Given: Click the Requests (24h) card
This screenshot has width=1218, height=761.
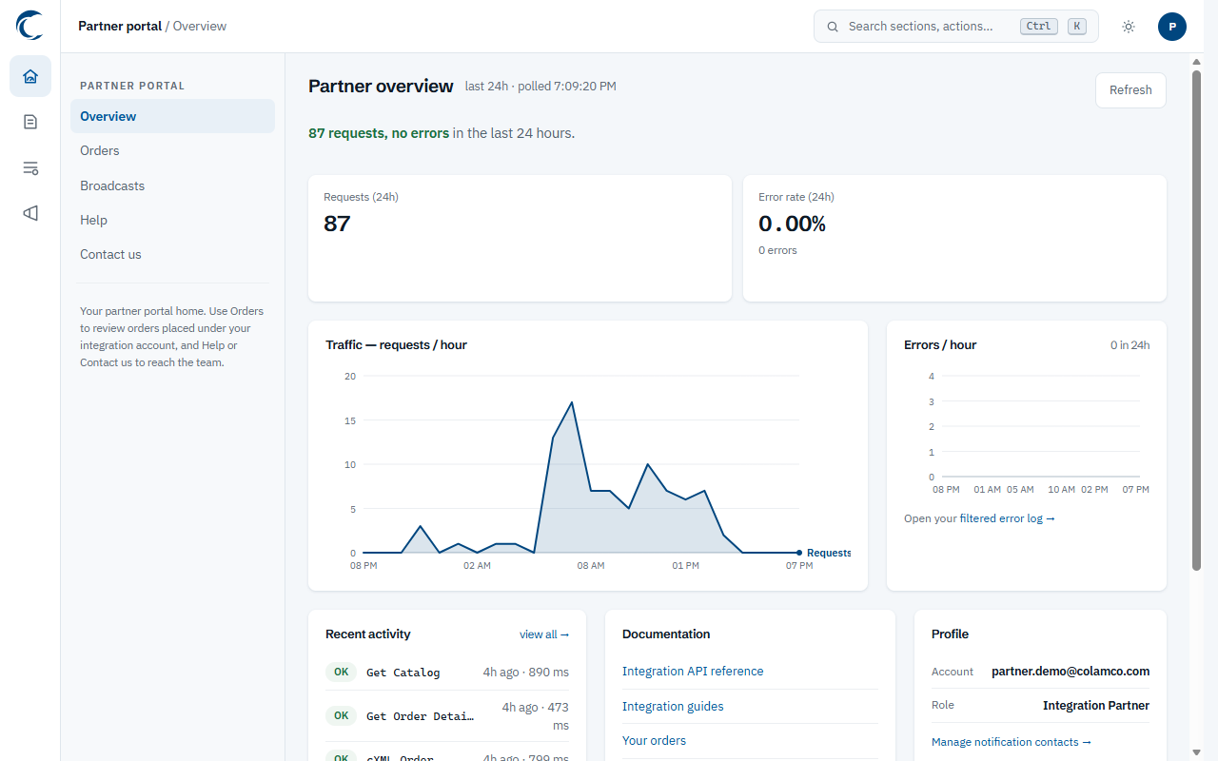Looking at the screenshot, I should click(x=520, y=238).
